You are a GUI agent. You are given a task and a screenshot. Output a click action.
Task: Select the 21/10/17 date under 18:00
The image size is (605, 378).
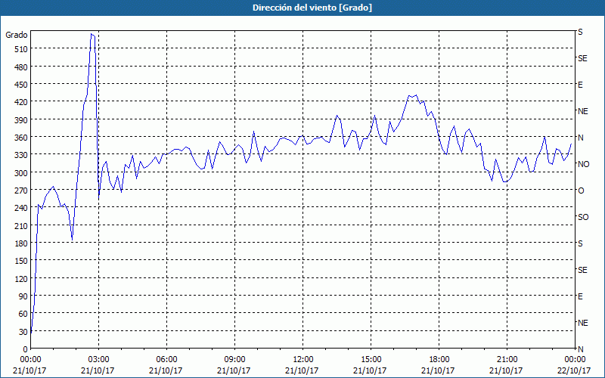point(438,370)
